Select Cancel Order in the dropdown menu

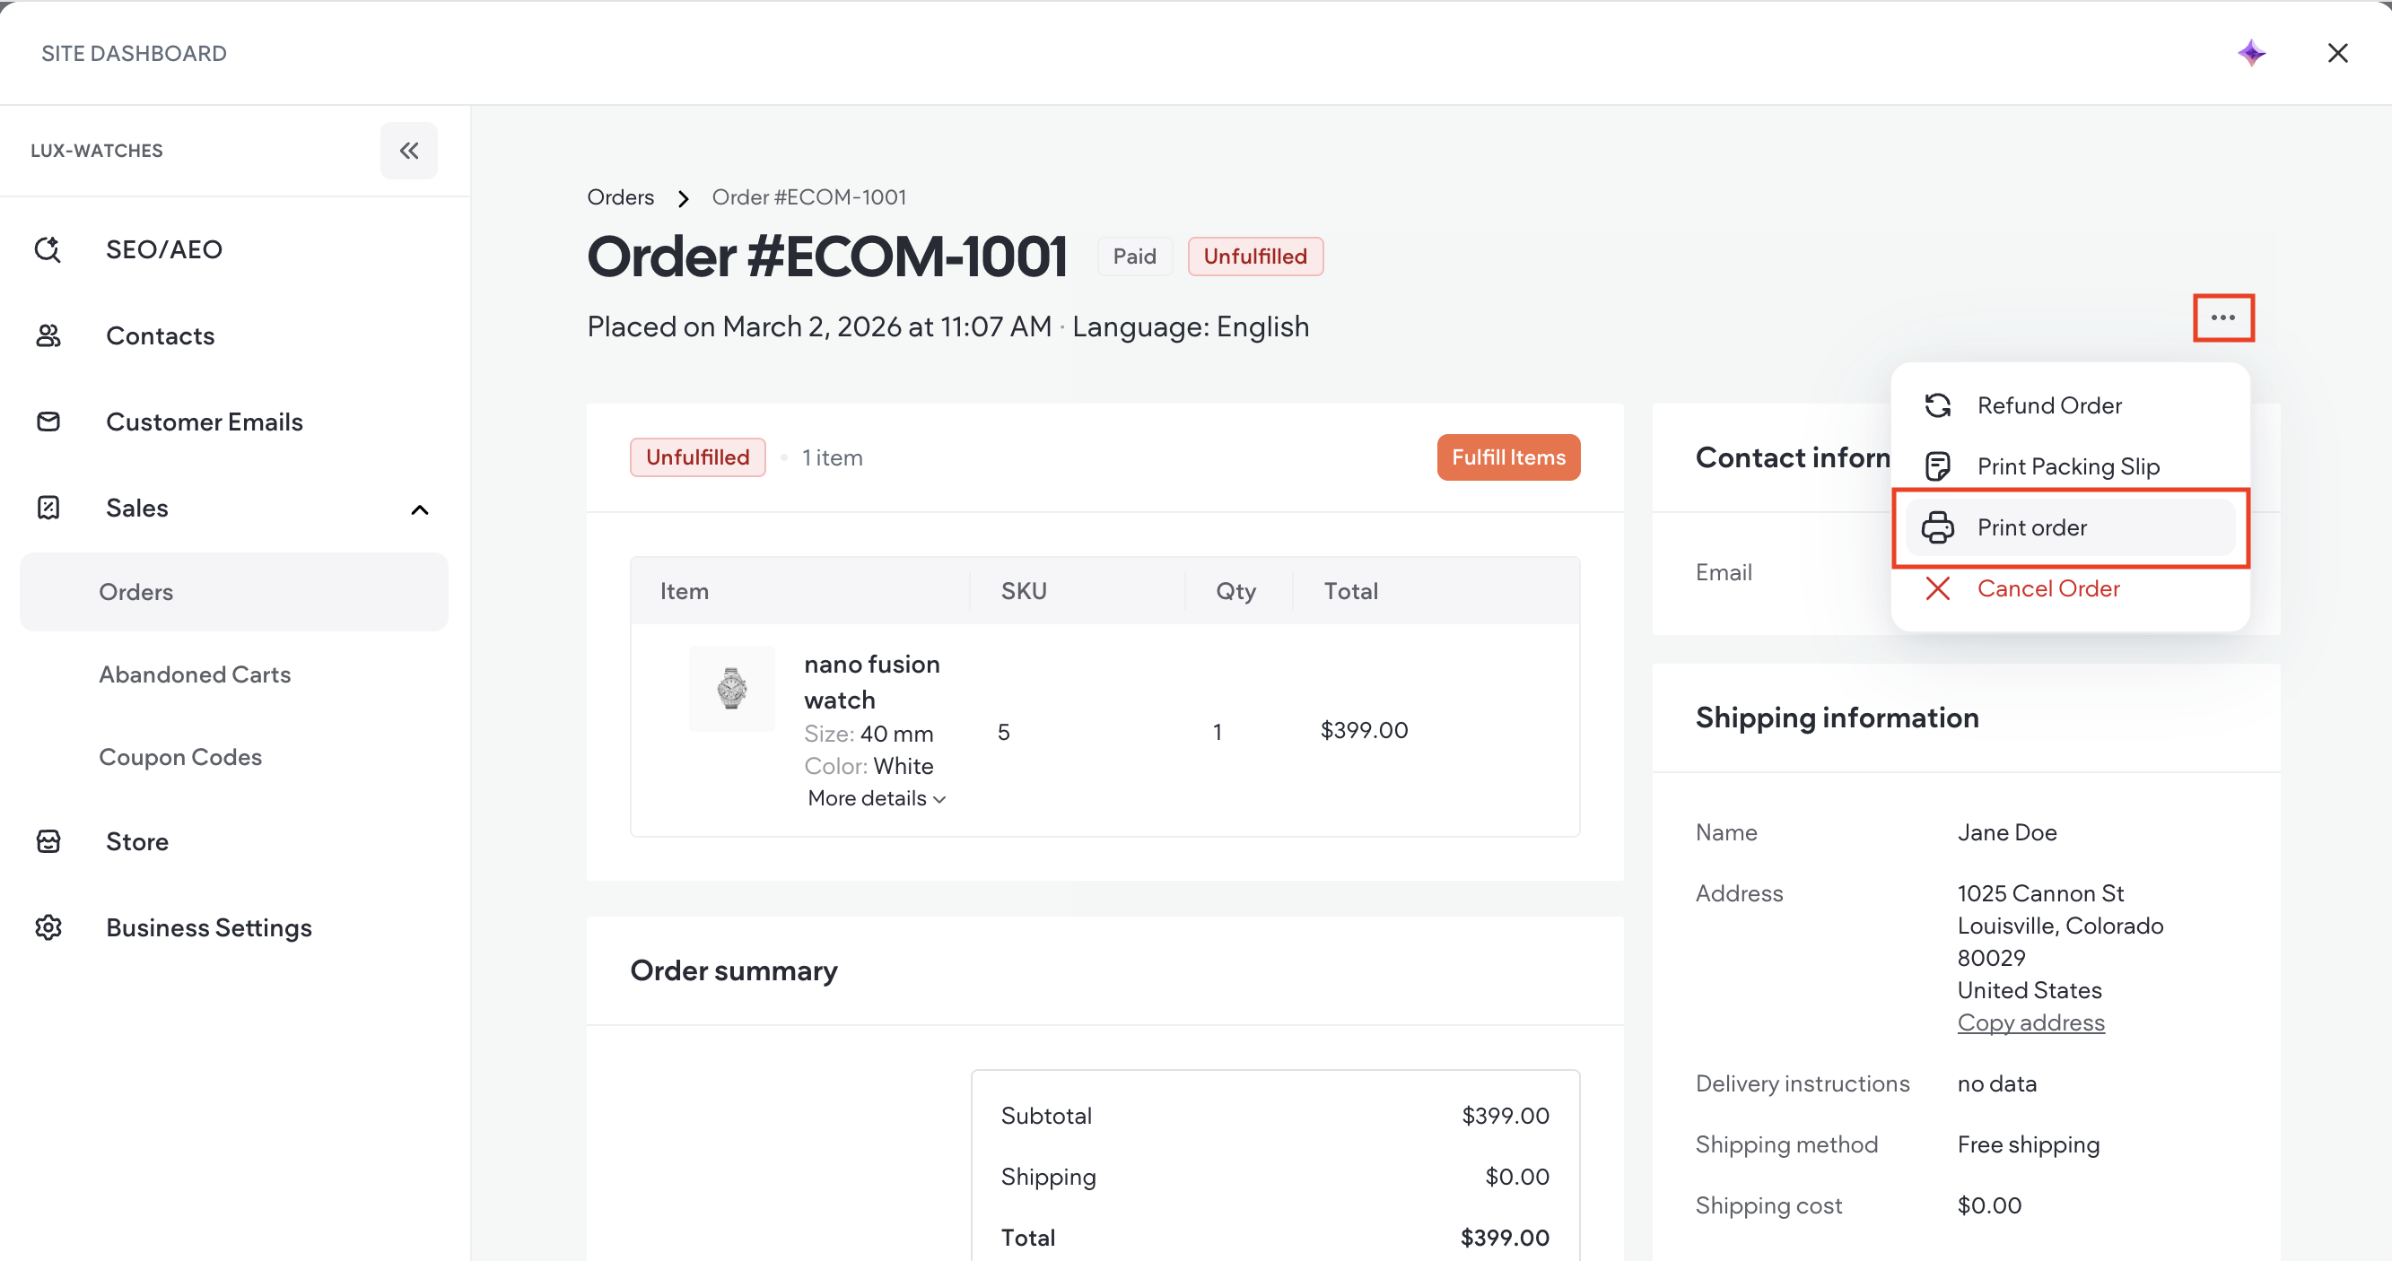[2047, 588]
